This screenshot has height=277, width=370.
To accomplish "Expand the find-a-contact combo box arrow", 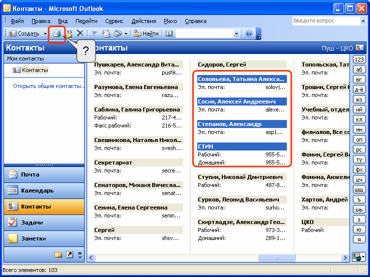I will 236,33.
